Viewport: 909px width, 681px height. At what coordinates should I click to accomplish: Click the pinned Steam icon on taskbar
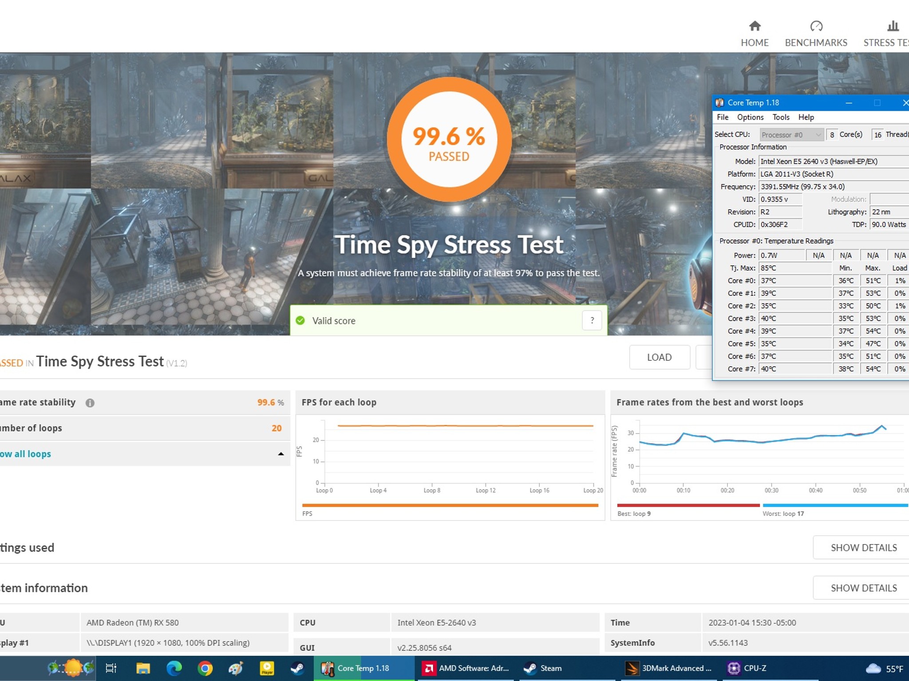[297, 668]
